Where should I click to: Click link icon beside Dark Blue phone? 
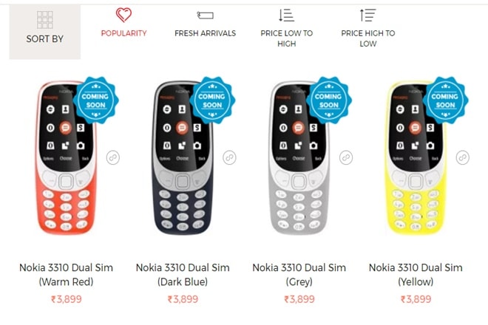229,157
